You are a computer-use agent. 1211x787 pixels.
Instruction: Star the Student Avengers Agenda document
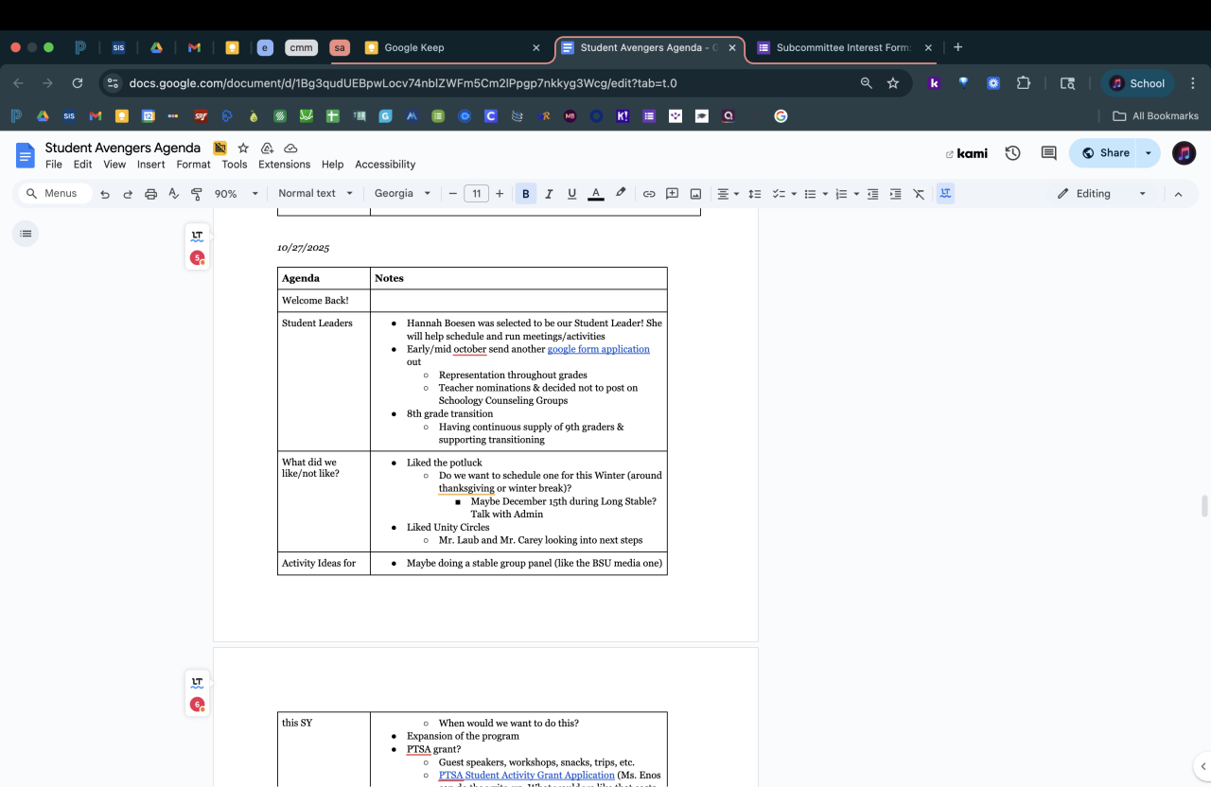coord(243,149)
